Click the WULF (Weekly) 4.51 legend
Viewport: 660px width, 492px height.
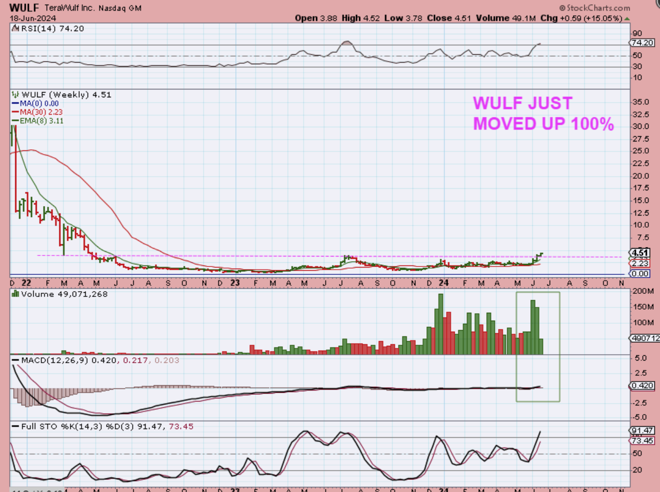[61, 95]
